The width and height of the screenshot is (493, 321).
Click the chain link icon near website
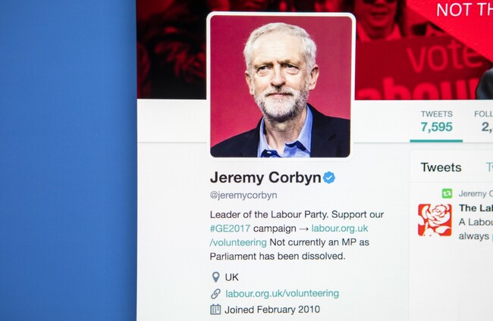[215, 294]
